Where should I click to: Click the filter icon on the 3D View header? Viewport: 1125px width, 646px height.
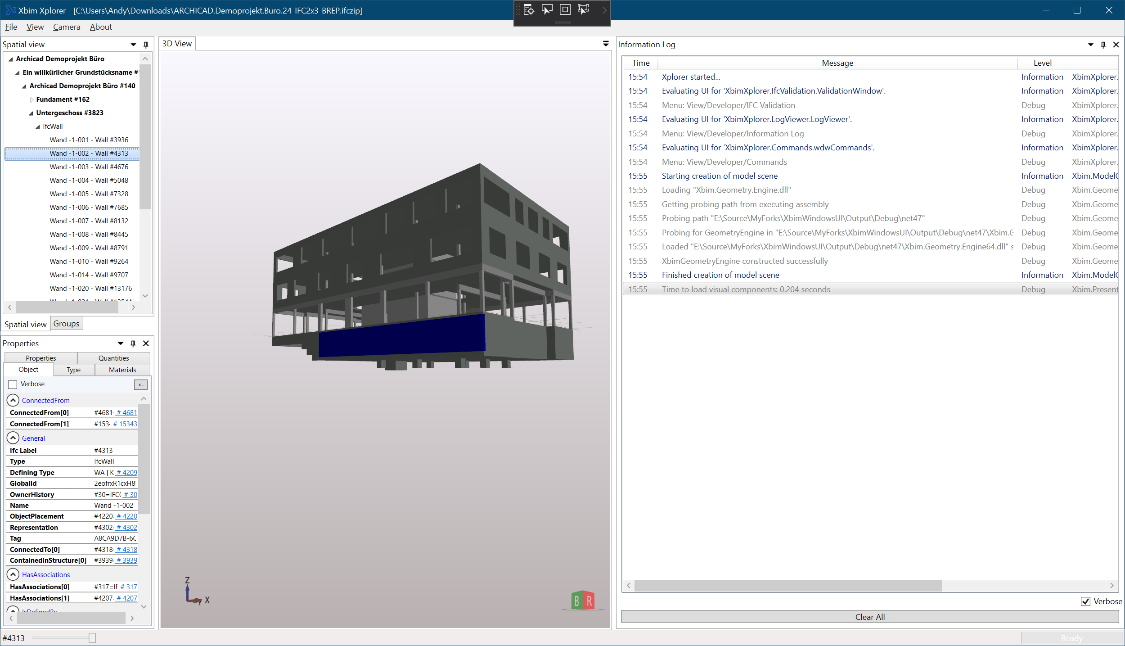(605, 44)
